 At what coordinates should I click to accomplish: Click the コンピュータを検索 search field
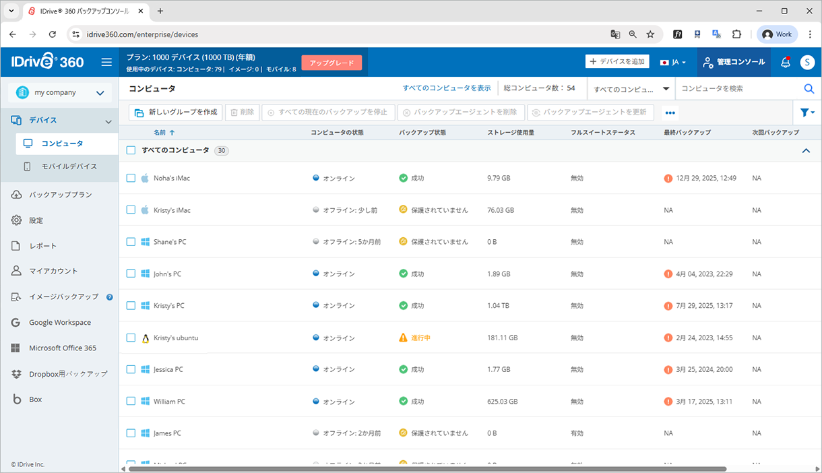[x=738, y=88]
